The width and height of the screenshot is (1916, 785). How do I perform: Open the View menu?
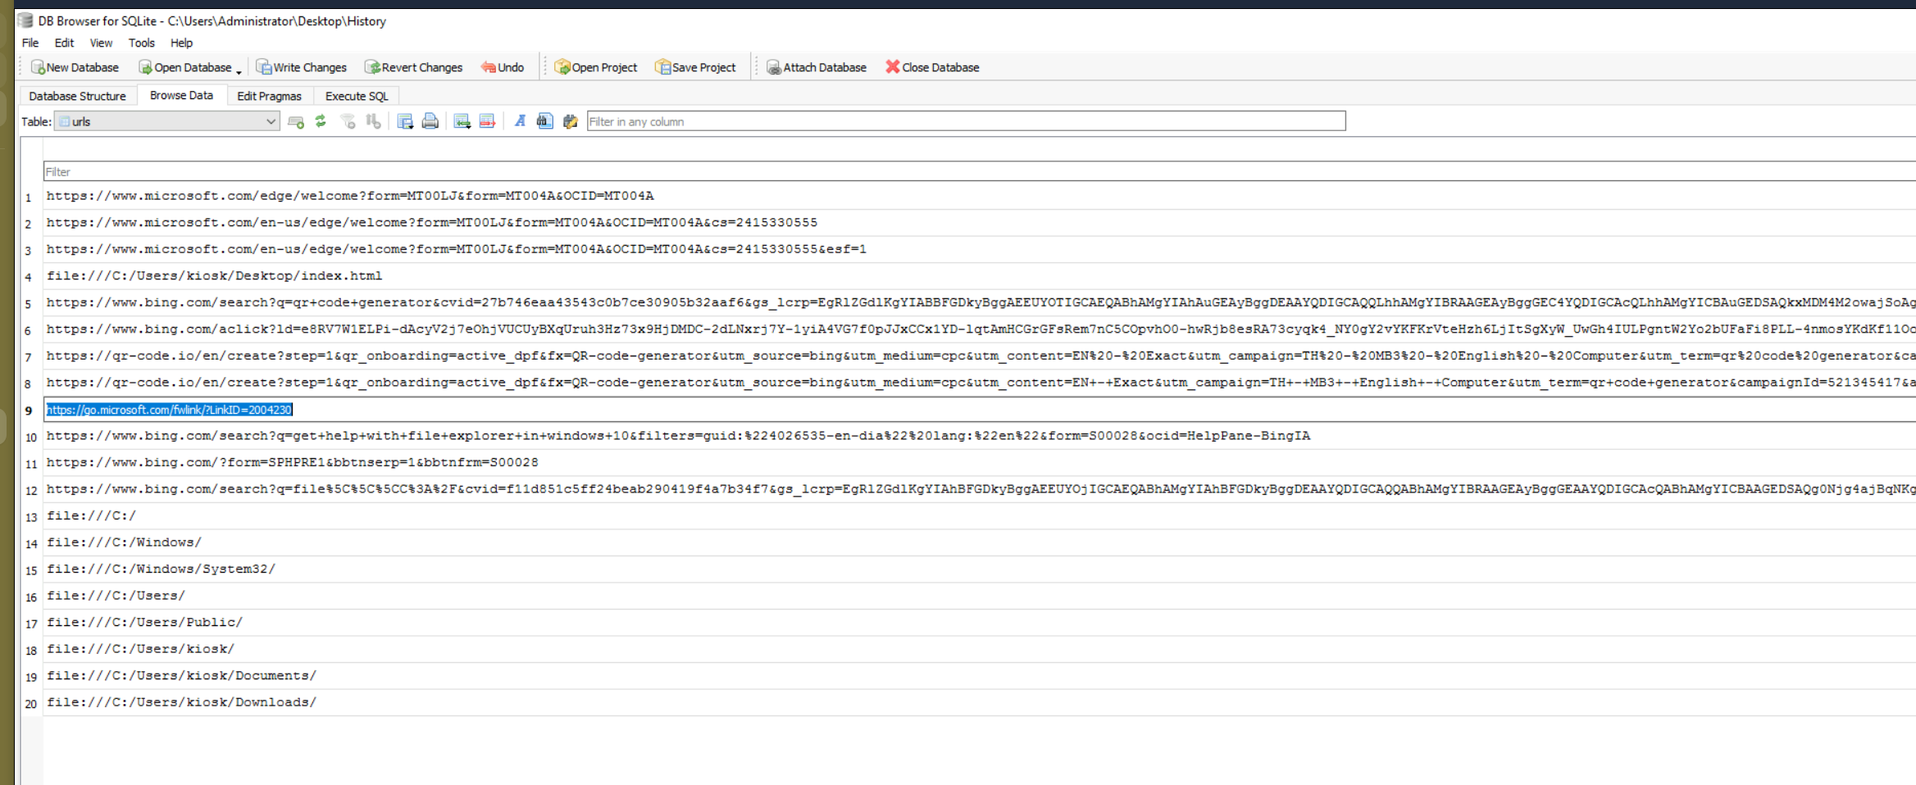point(101,43)
